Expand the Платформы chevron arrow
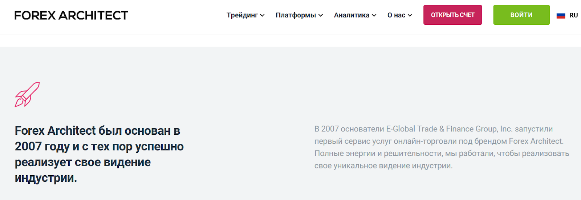The image size is (581, 200). [x=321, y=15]
